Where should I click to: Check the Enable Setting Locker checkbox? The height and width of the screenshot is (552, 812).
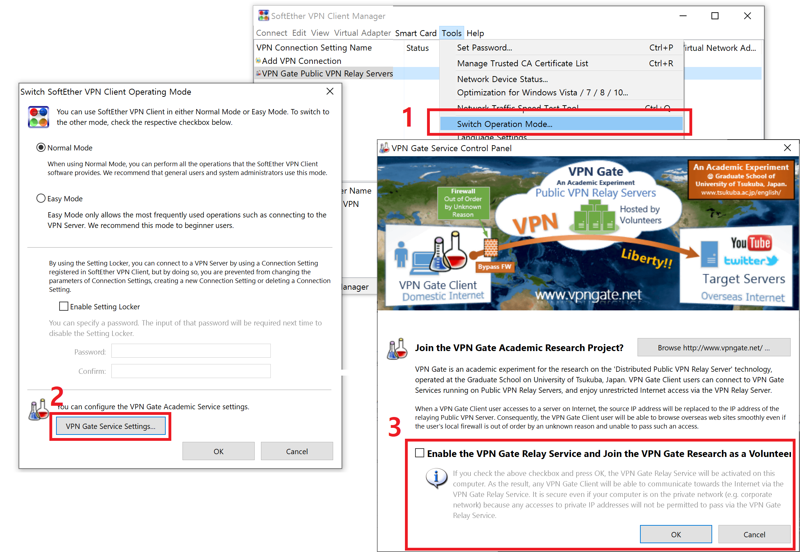(64, 307)
